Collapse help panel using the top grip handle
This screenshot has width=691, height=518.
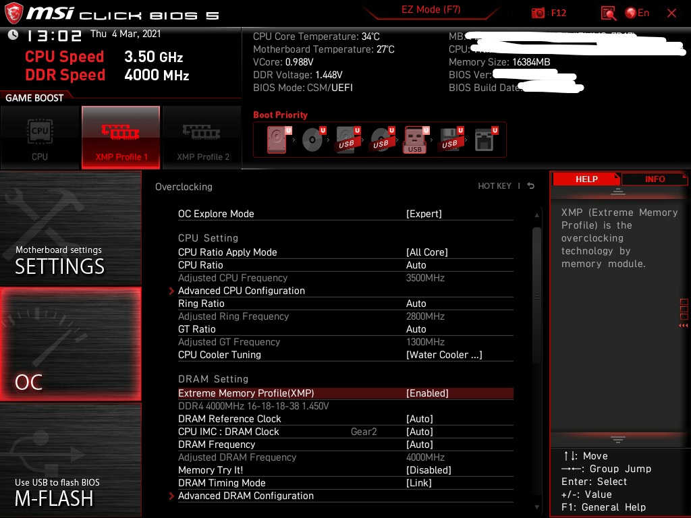(618, 192)
